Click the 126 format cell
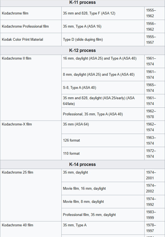This screenshot has width=165, height=237. 71,141
